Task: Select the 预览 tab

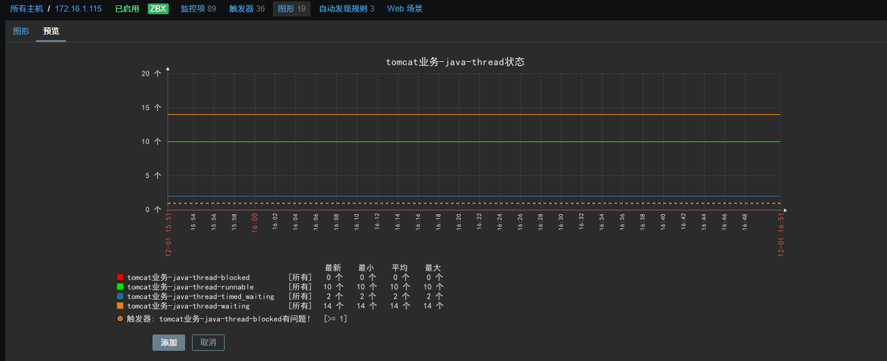Action: [51, 31]
